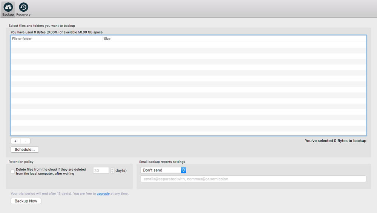Open the Backup tab icon
Screen dimensions: 377x213
[8, 9]
